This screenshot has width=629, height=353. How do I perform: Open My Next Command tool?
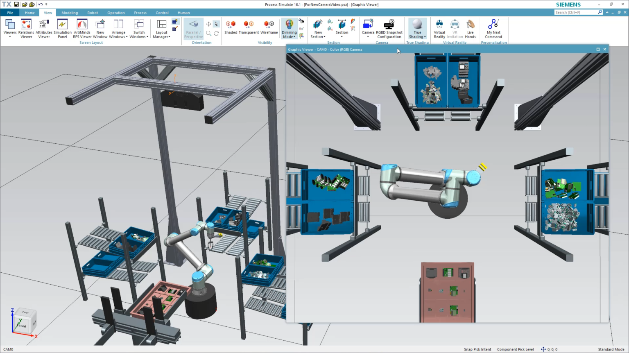493,29
